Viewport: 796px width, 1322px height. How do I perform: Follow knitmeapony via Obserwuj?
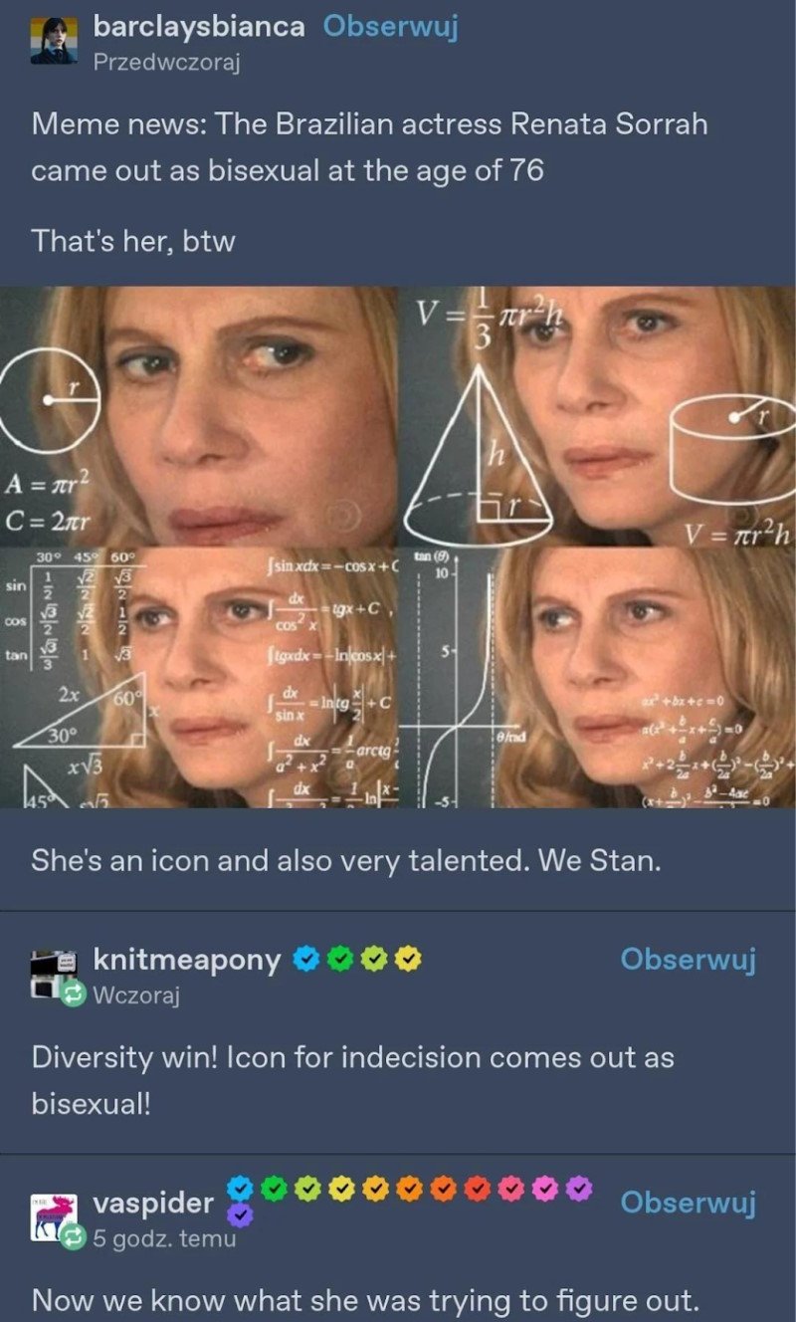click(x=688, y=960)
